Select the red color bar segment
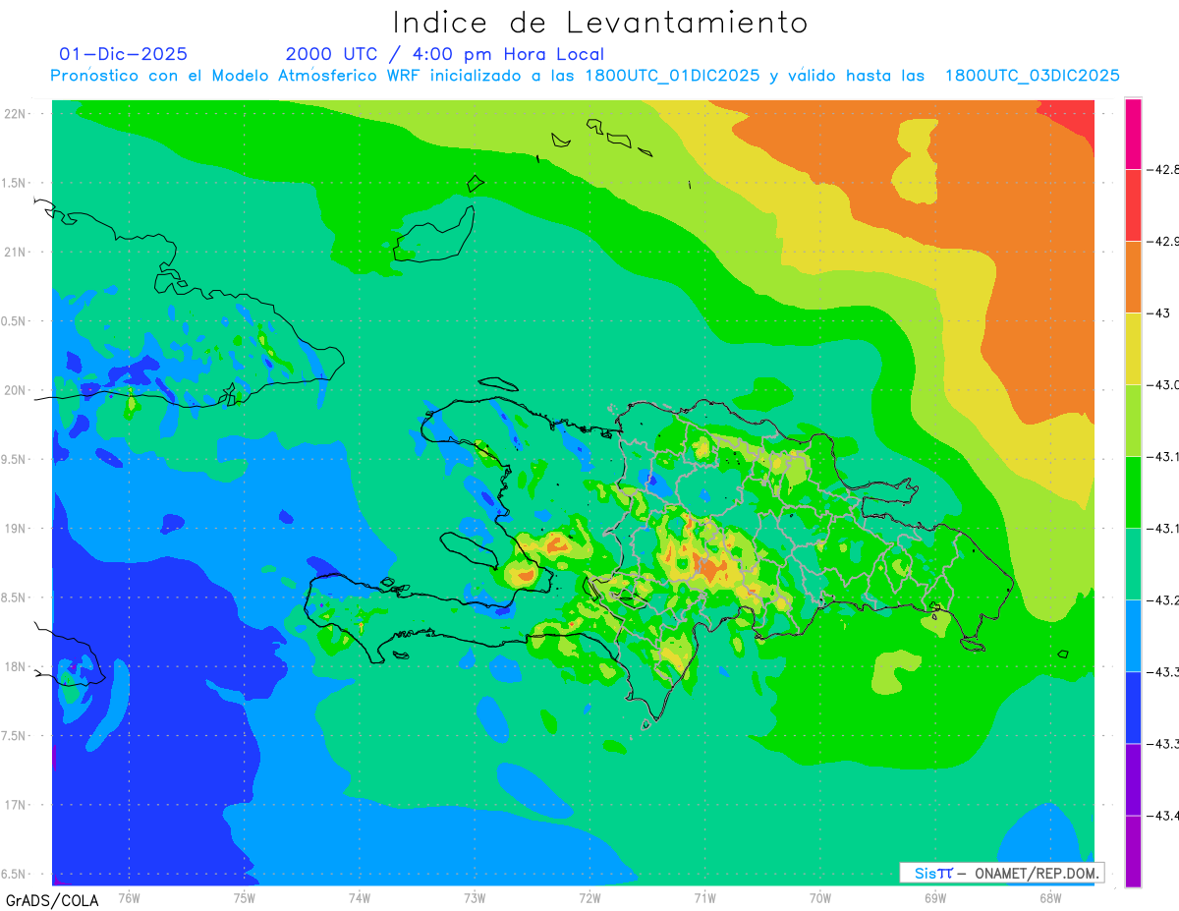This screenshot has width=1179, height=911. [x=1133, y=205]
